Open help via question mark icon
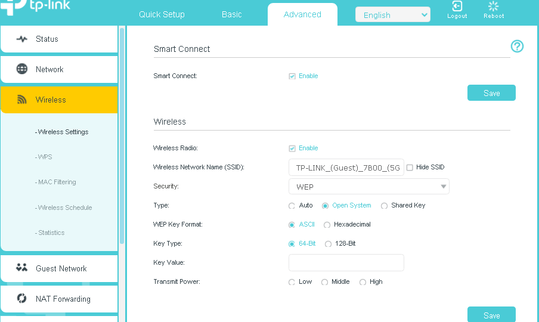Screen dimensions: 539x322 point(517,47)
